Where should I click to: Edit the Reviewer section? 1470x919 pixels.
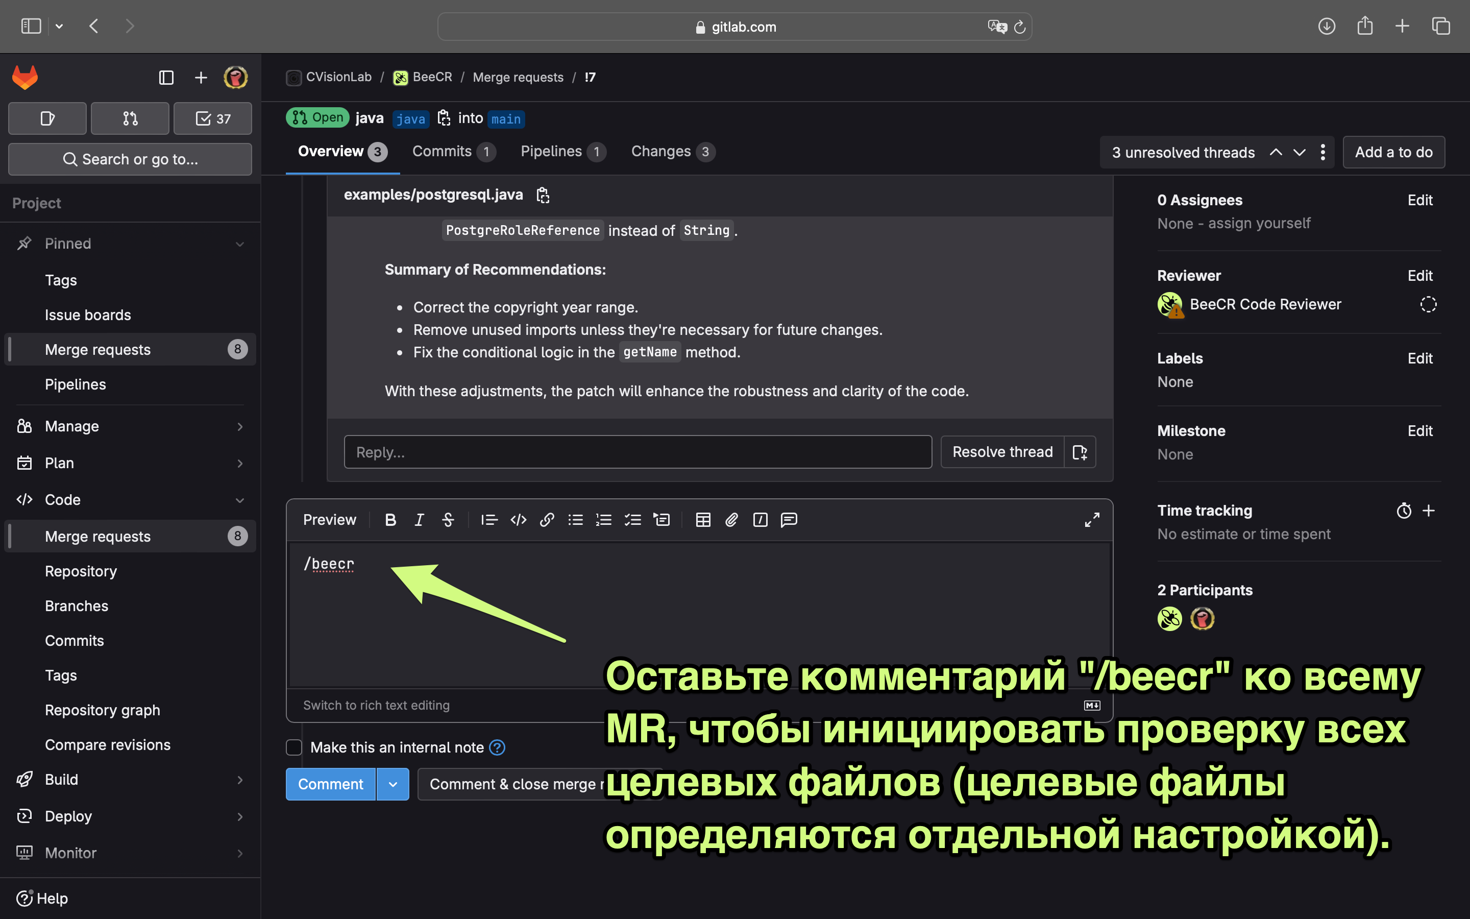coord(1419,275)
